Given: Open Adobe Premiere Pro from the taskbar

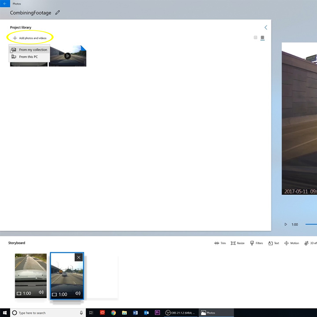Looking at the screenshot, I should click(x=157, y=313).
